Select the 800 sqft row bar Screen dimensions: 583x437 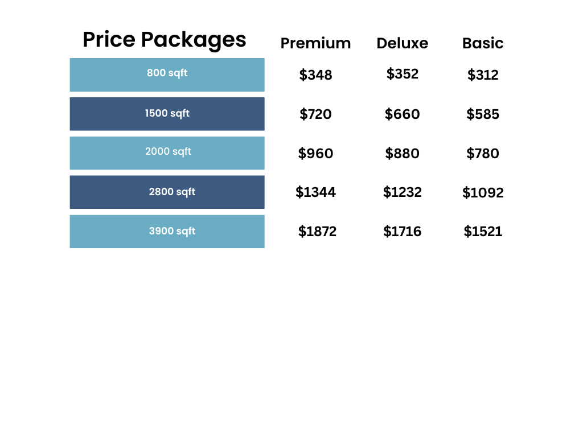click(x=167, y=74)
